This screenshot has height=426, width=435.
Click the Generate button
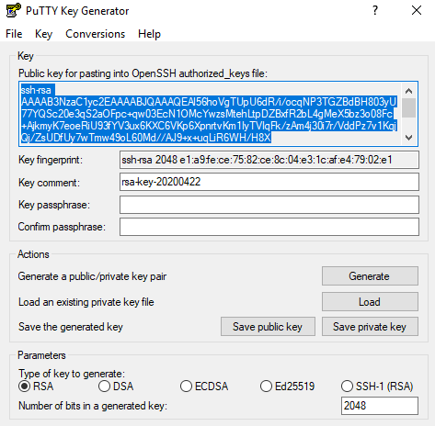(370, 276)
